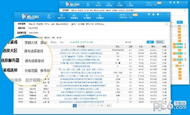Open the listing priced ¥11.90
Viewport: 190px width, 115px height.
(x=81, y=76)
